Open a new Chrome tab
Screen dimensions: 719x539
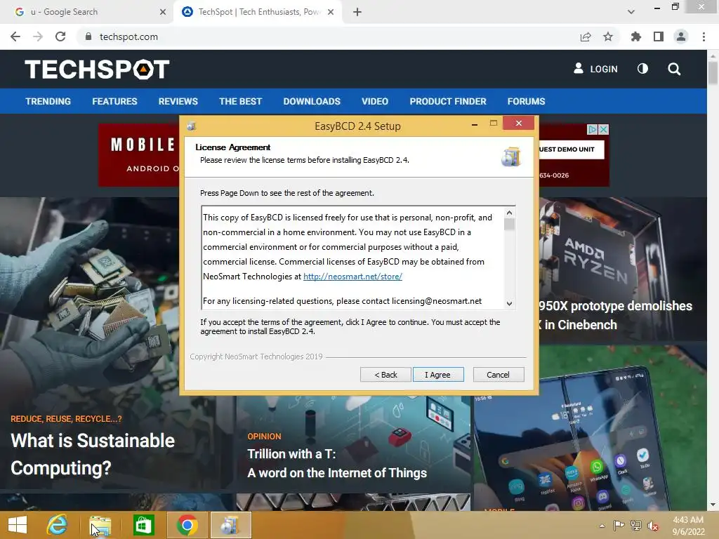357,12
